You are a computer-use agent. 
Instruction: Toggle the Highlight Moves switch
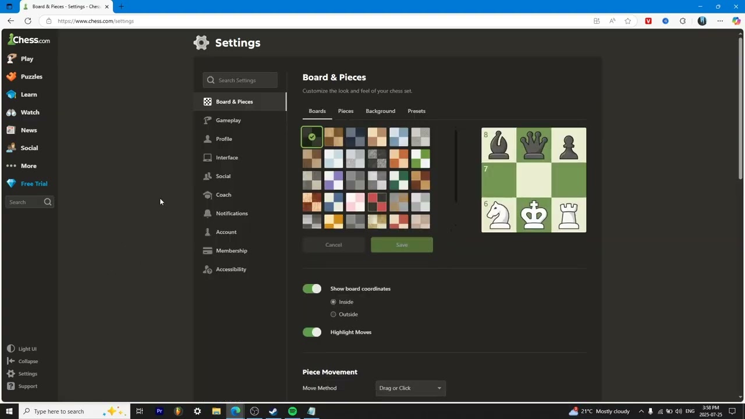point(312,332)
